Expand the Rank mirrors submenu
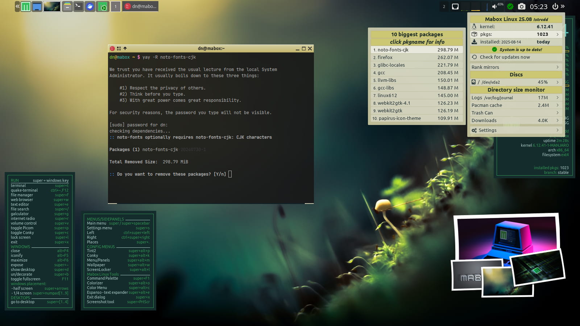The image size is (580, 326). (557, 67)
